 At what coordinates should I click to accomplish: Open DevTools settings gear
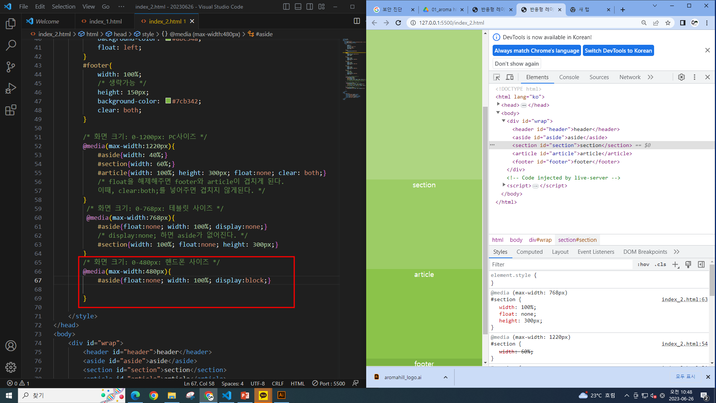click(681, 77)
